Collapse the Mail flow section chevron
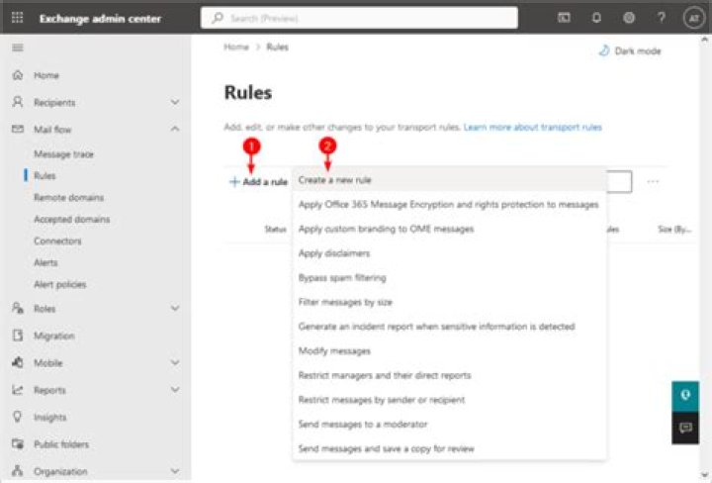This screenshot has width=712, height=483. coord(175,129)
